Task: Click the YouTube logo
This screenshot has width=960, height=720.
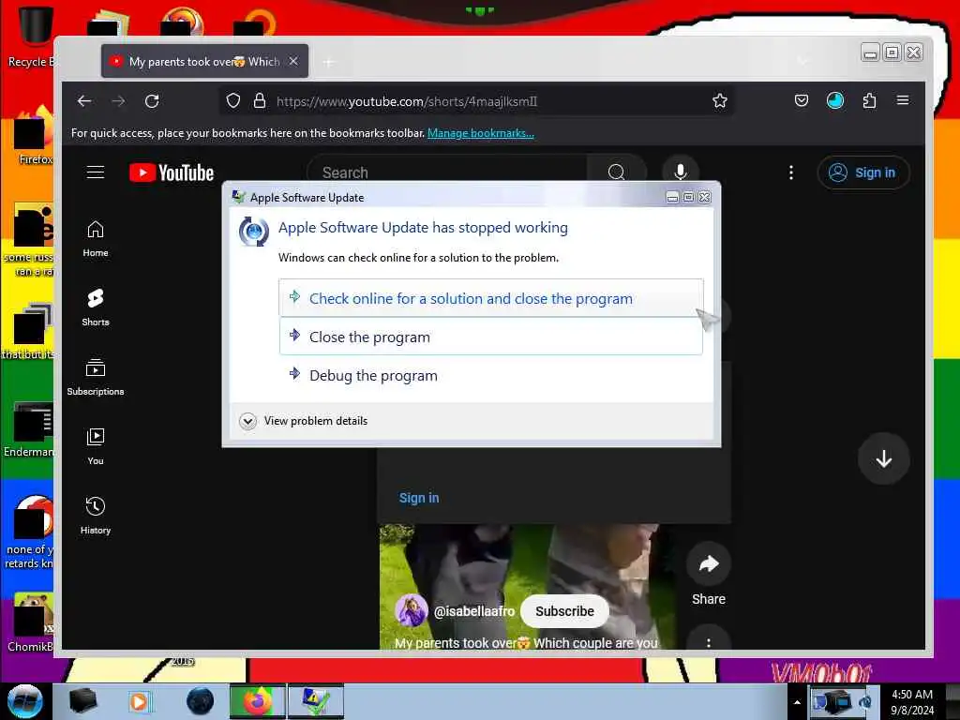Action: point(172,172)
